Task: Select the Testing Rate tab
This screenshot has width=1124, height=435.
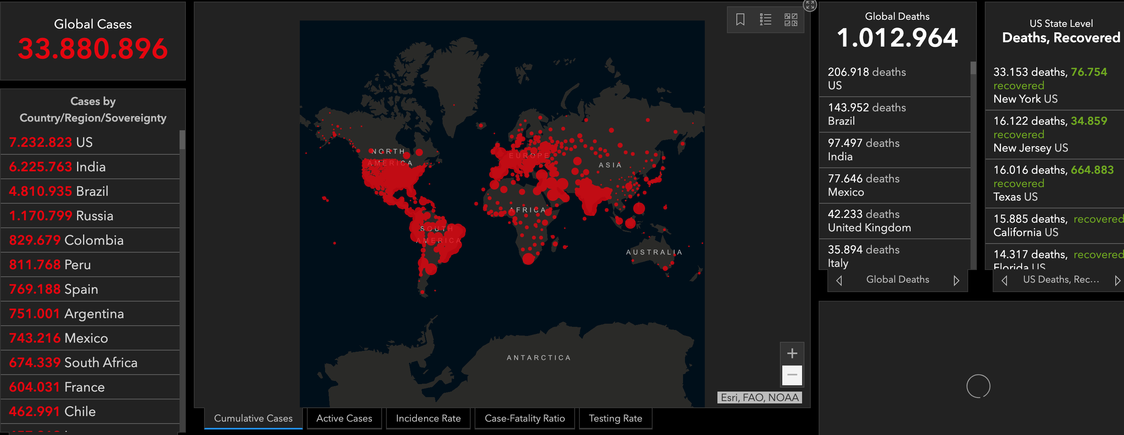Action: (615, 418)
